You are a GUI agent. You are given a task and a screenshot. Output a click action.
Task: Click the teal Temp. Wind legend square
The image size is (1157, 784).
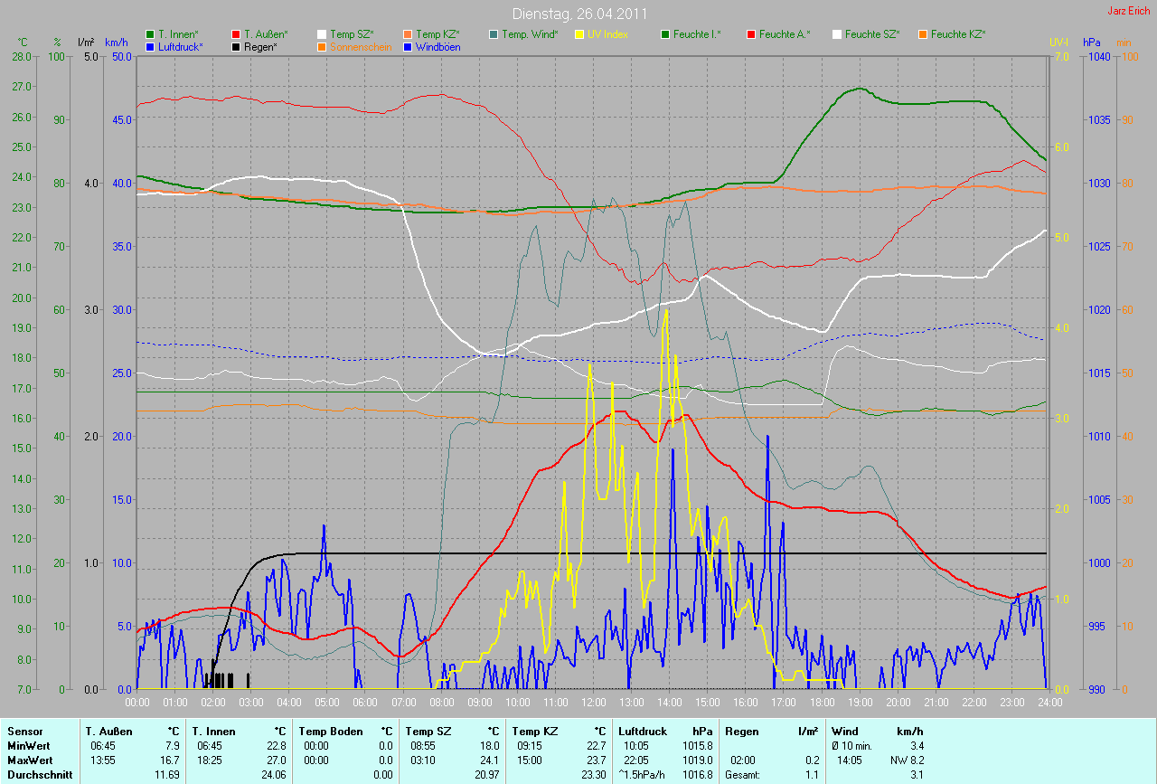[494, 34]
